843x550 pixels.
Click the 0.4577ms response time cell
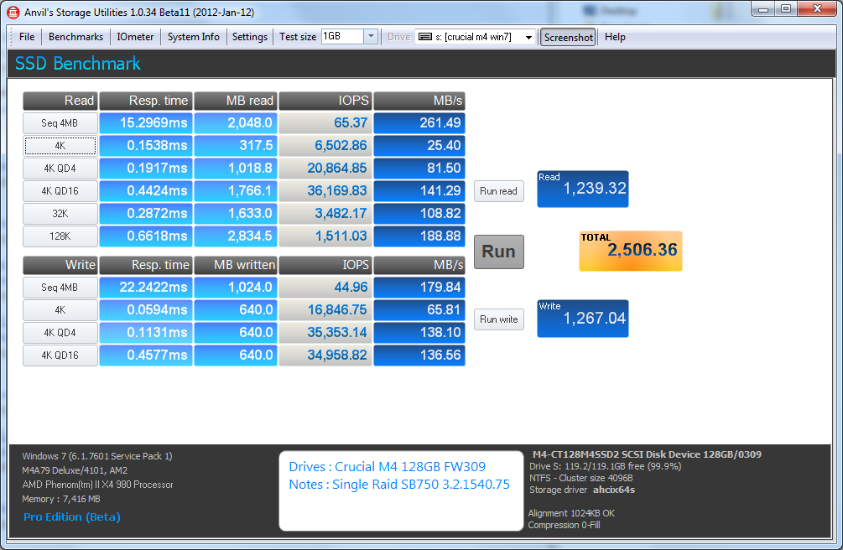(x=146, y=355)
